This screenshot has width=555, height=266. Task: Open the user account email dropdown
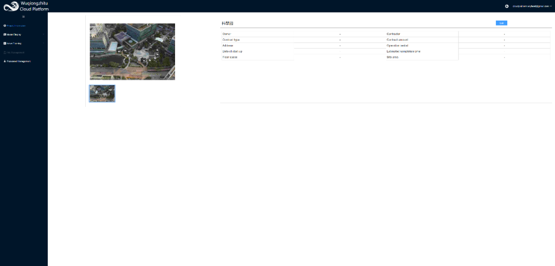tap(532, 6)
